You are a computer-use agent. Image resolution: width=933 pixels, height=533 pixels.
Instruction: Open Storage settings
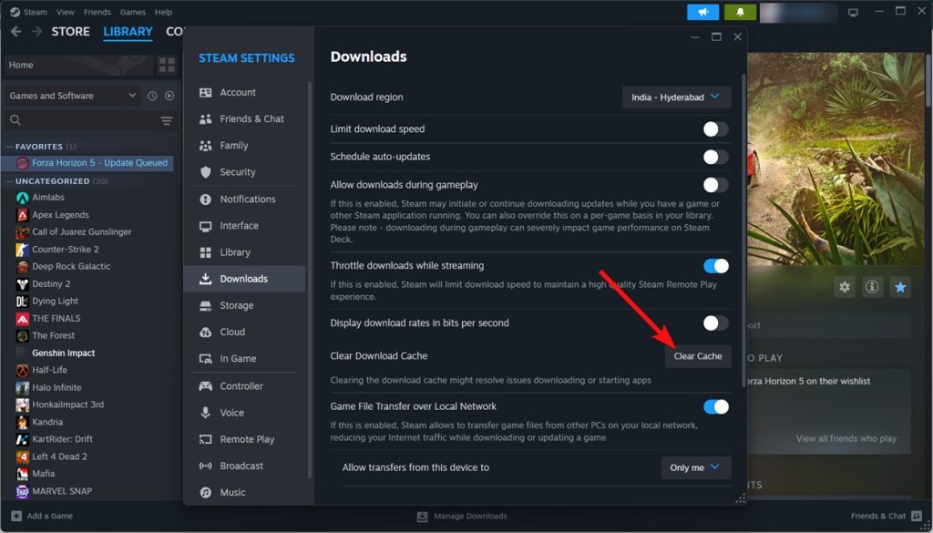click(236, 305)
